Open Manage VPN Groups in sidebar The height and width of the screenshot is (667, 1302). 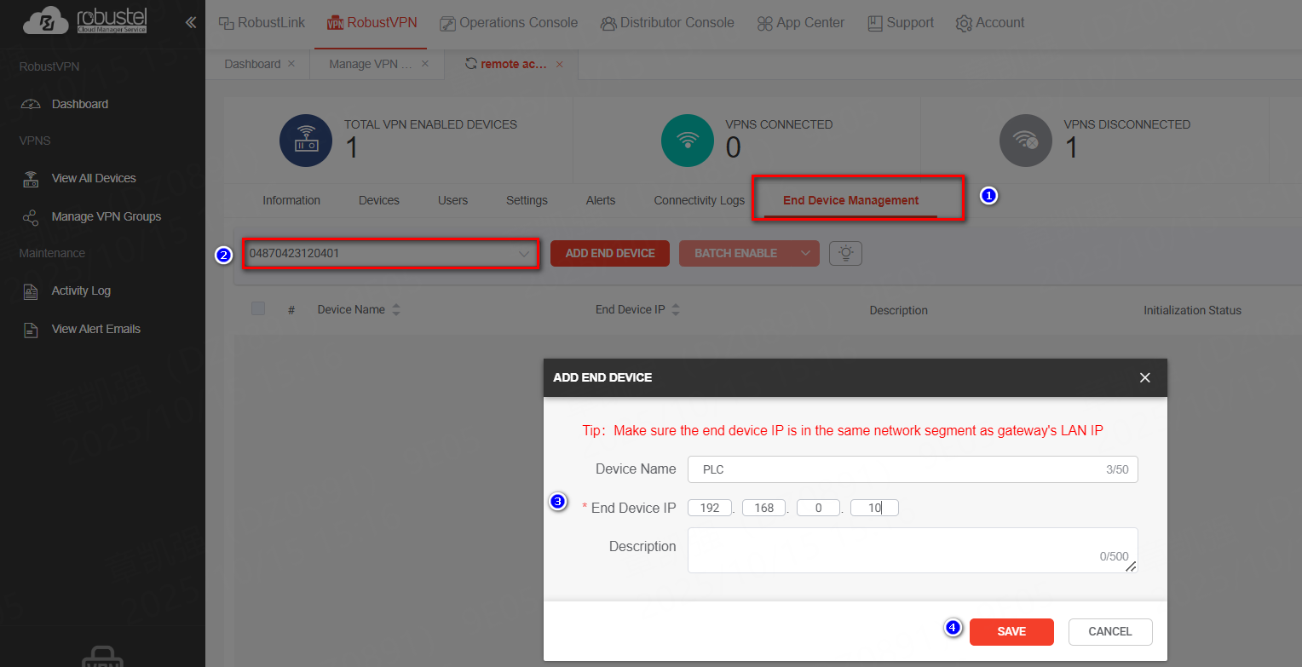pos(106,216)
